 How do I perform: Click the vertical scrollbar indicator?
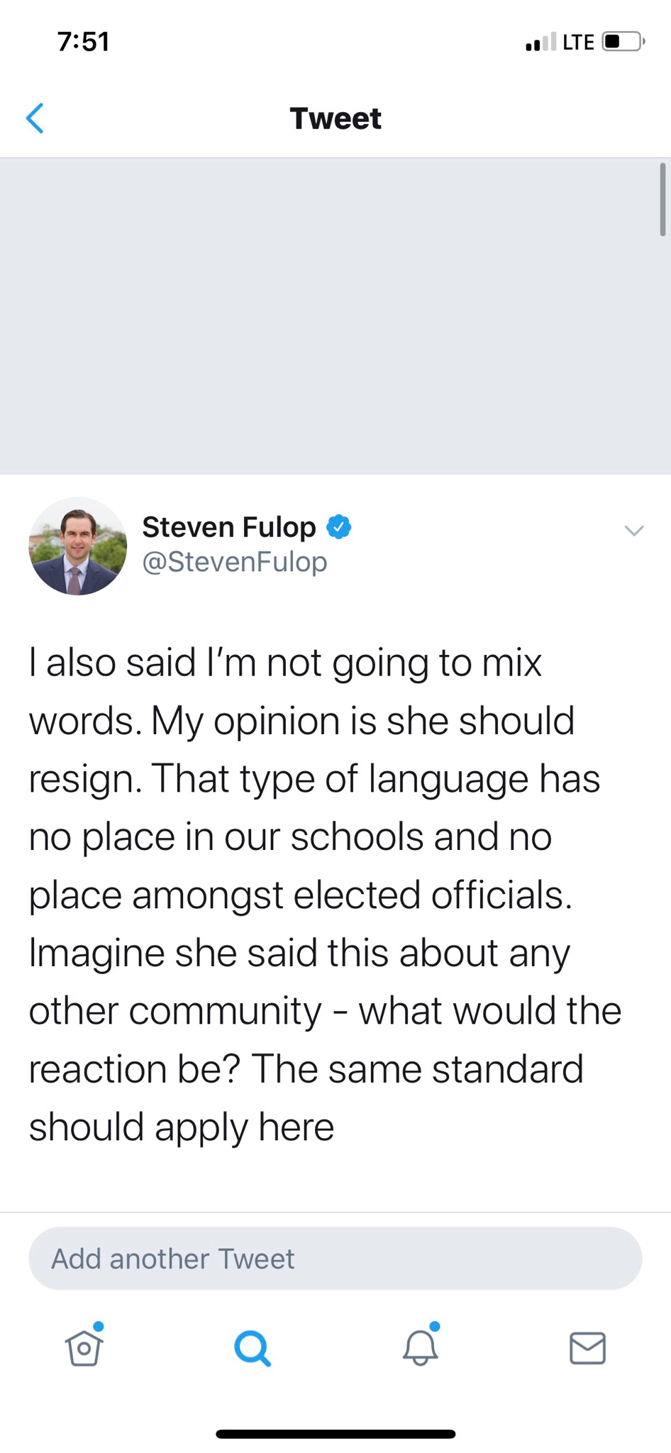662,199
